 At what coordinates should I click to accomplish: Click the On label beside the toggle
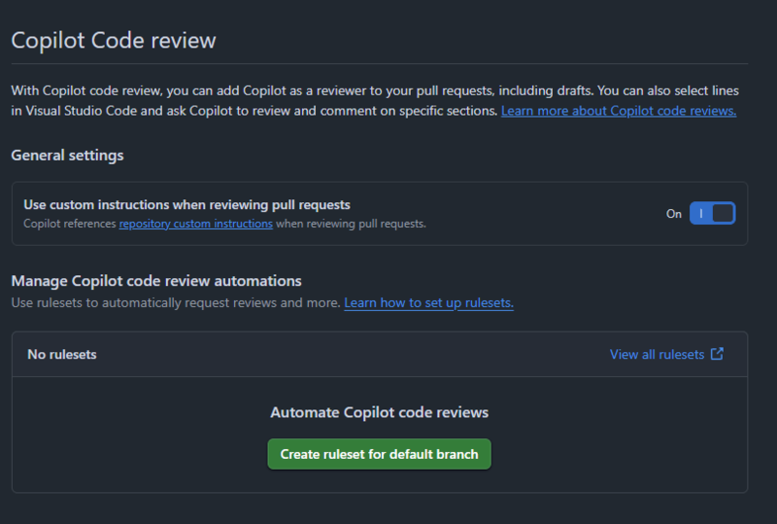tap(673, 214)
